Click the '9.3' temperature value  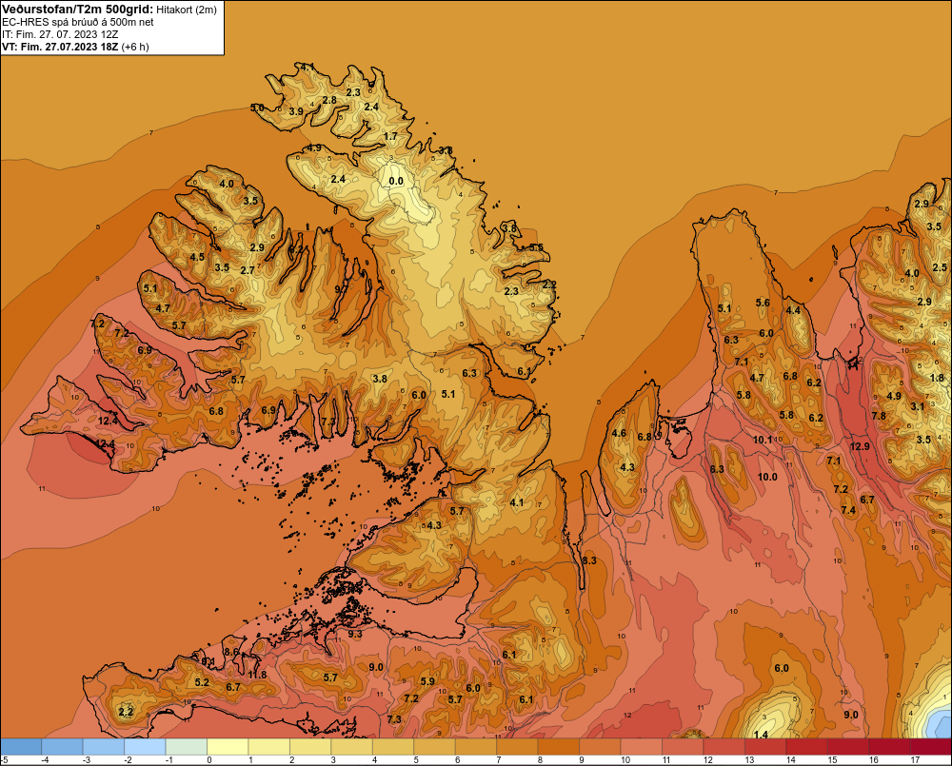[354, 635]
